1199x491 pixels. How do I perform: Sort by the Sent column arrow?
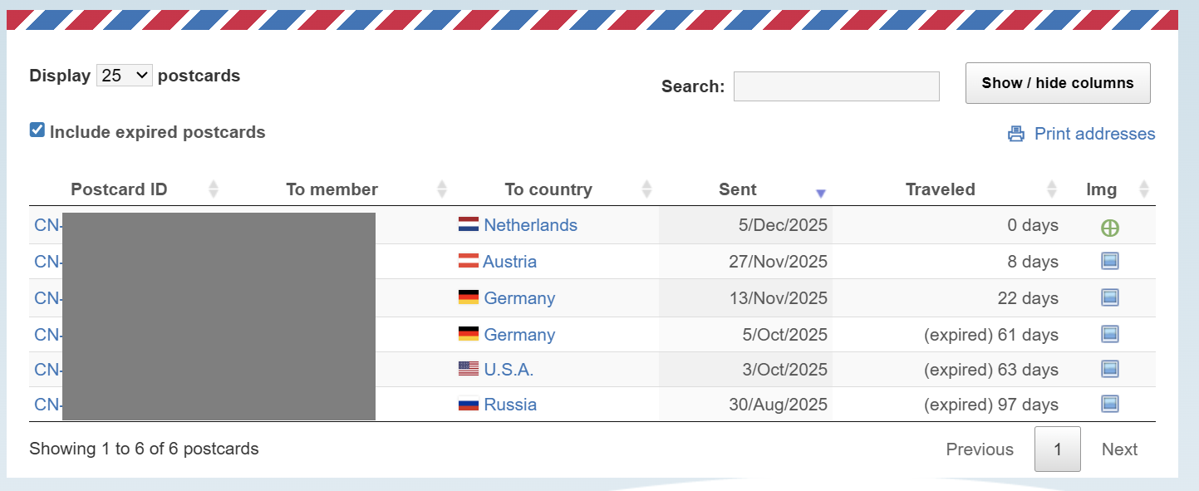point(820,193)
